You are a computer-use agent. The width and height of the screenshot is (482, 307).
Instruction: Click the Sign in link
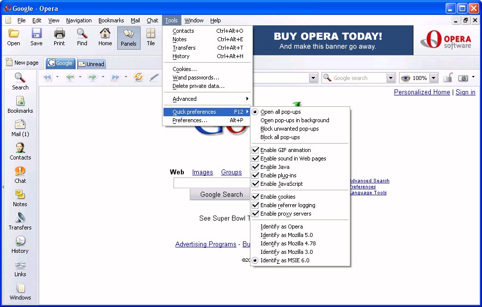point(466,92)
